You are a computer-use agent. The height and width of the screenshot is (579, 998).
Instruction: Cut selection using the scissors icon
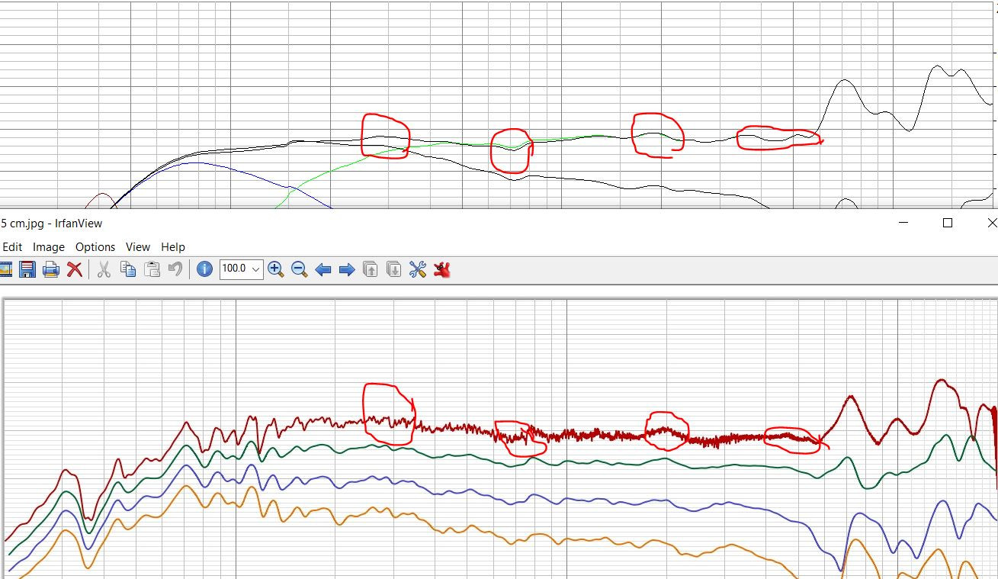pos(104,269)
